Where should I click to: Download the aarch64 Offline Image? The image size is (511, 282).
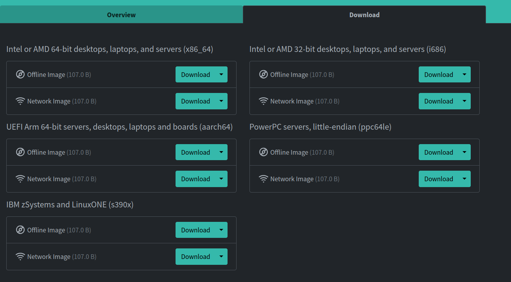click(195, 152)
